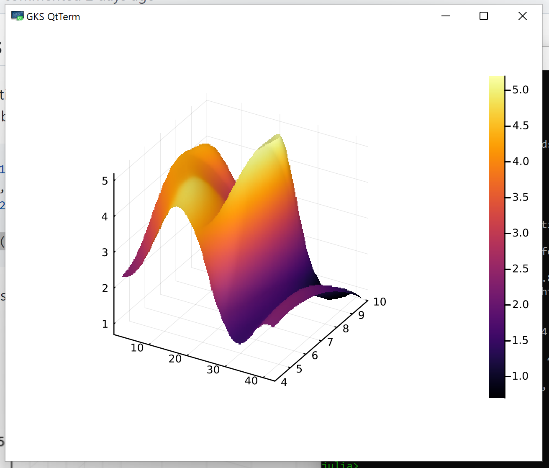The height and width of the screenshot is (468, 549).
Task: Click the GKS QtTerm application icon
Action: click(x=17, y=16)
